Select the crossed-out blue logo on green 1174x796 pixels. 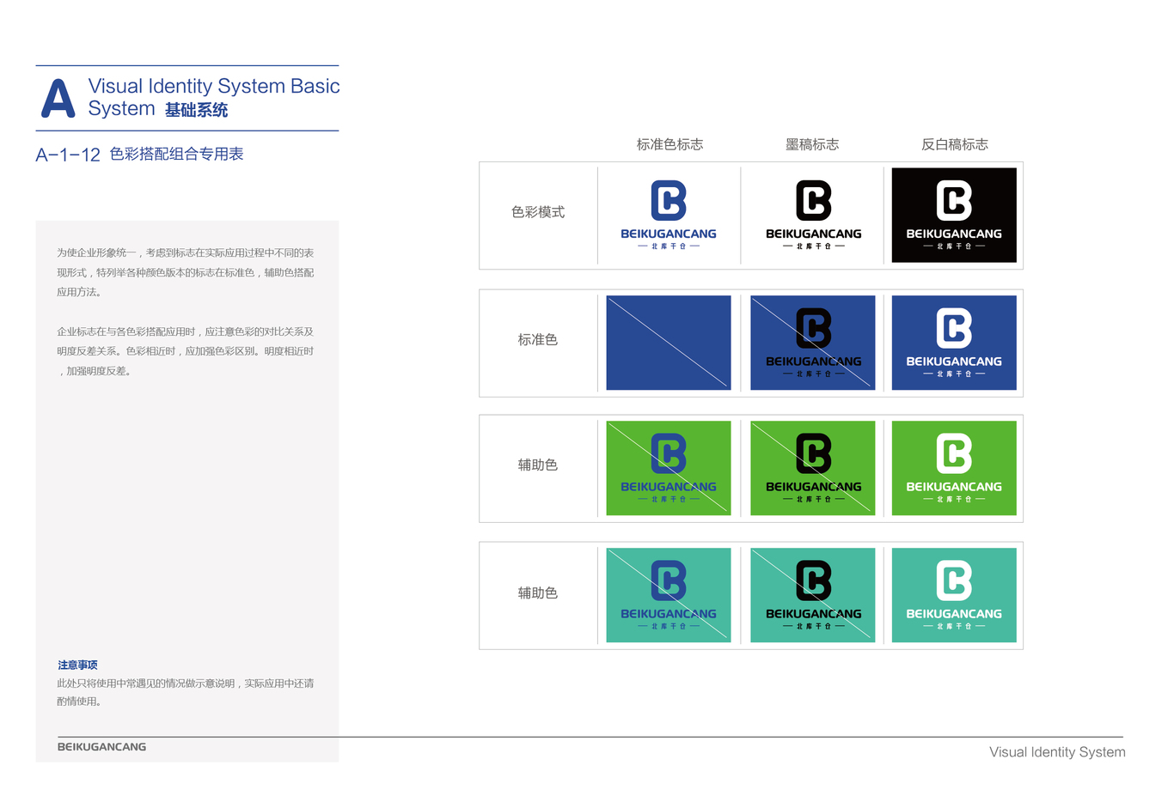point(669,468)
